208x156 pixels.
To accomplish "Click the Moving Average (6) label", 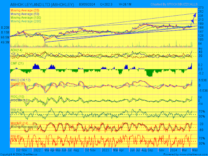I will coord(24,127).
